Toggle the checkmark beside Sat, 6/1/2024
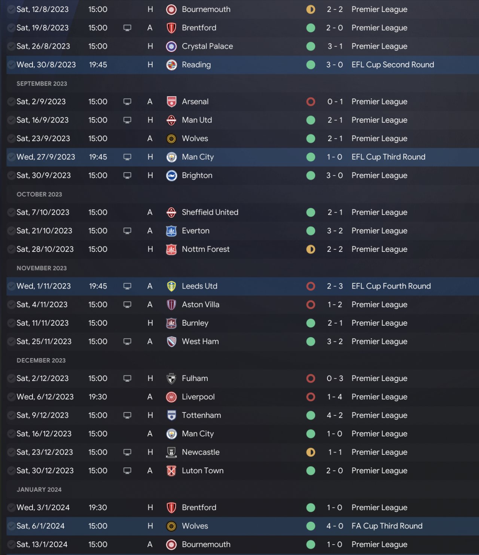 point(11,526)
